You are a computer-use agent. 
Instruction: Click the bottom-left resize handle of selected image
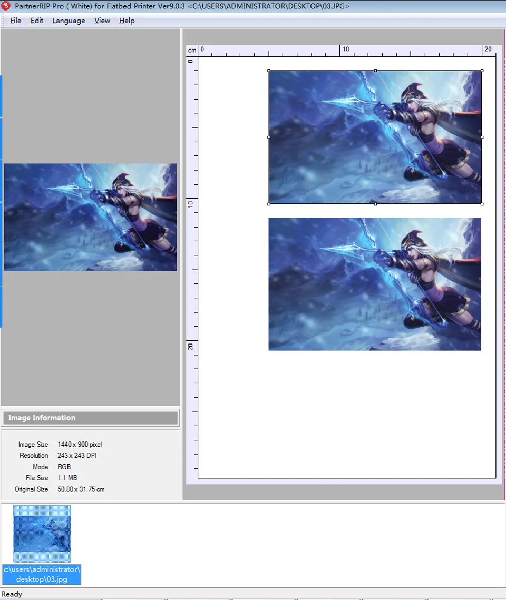tap(269, 204)
